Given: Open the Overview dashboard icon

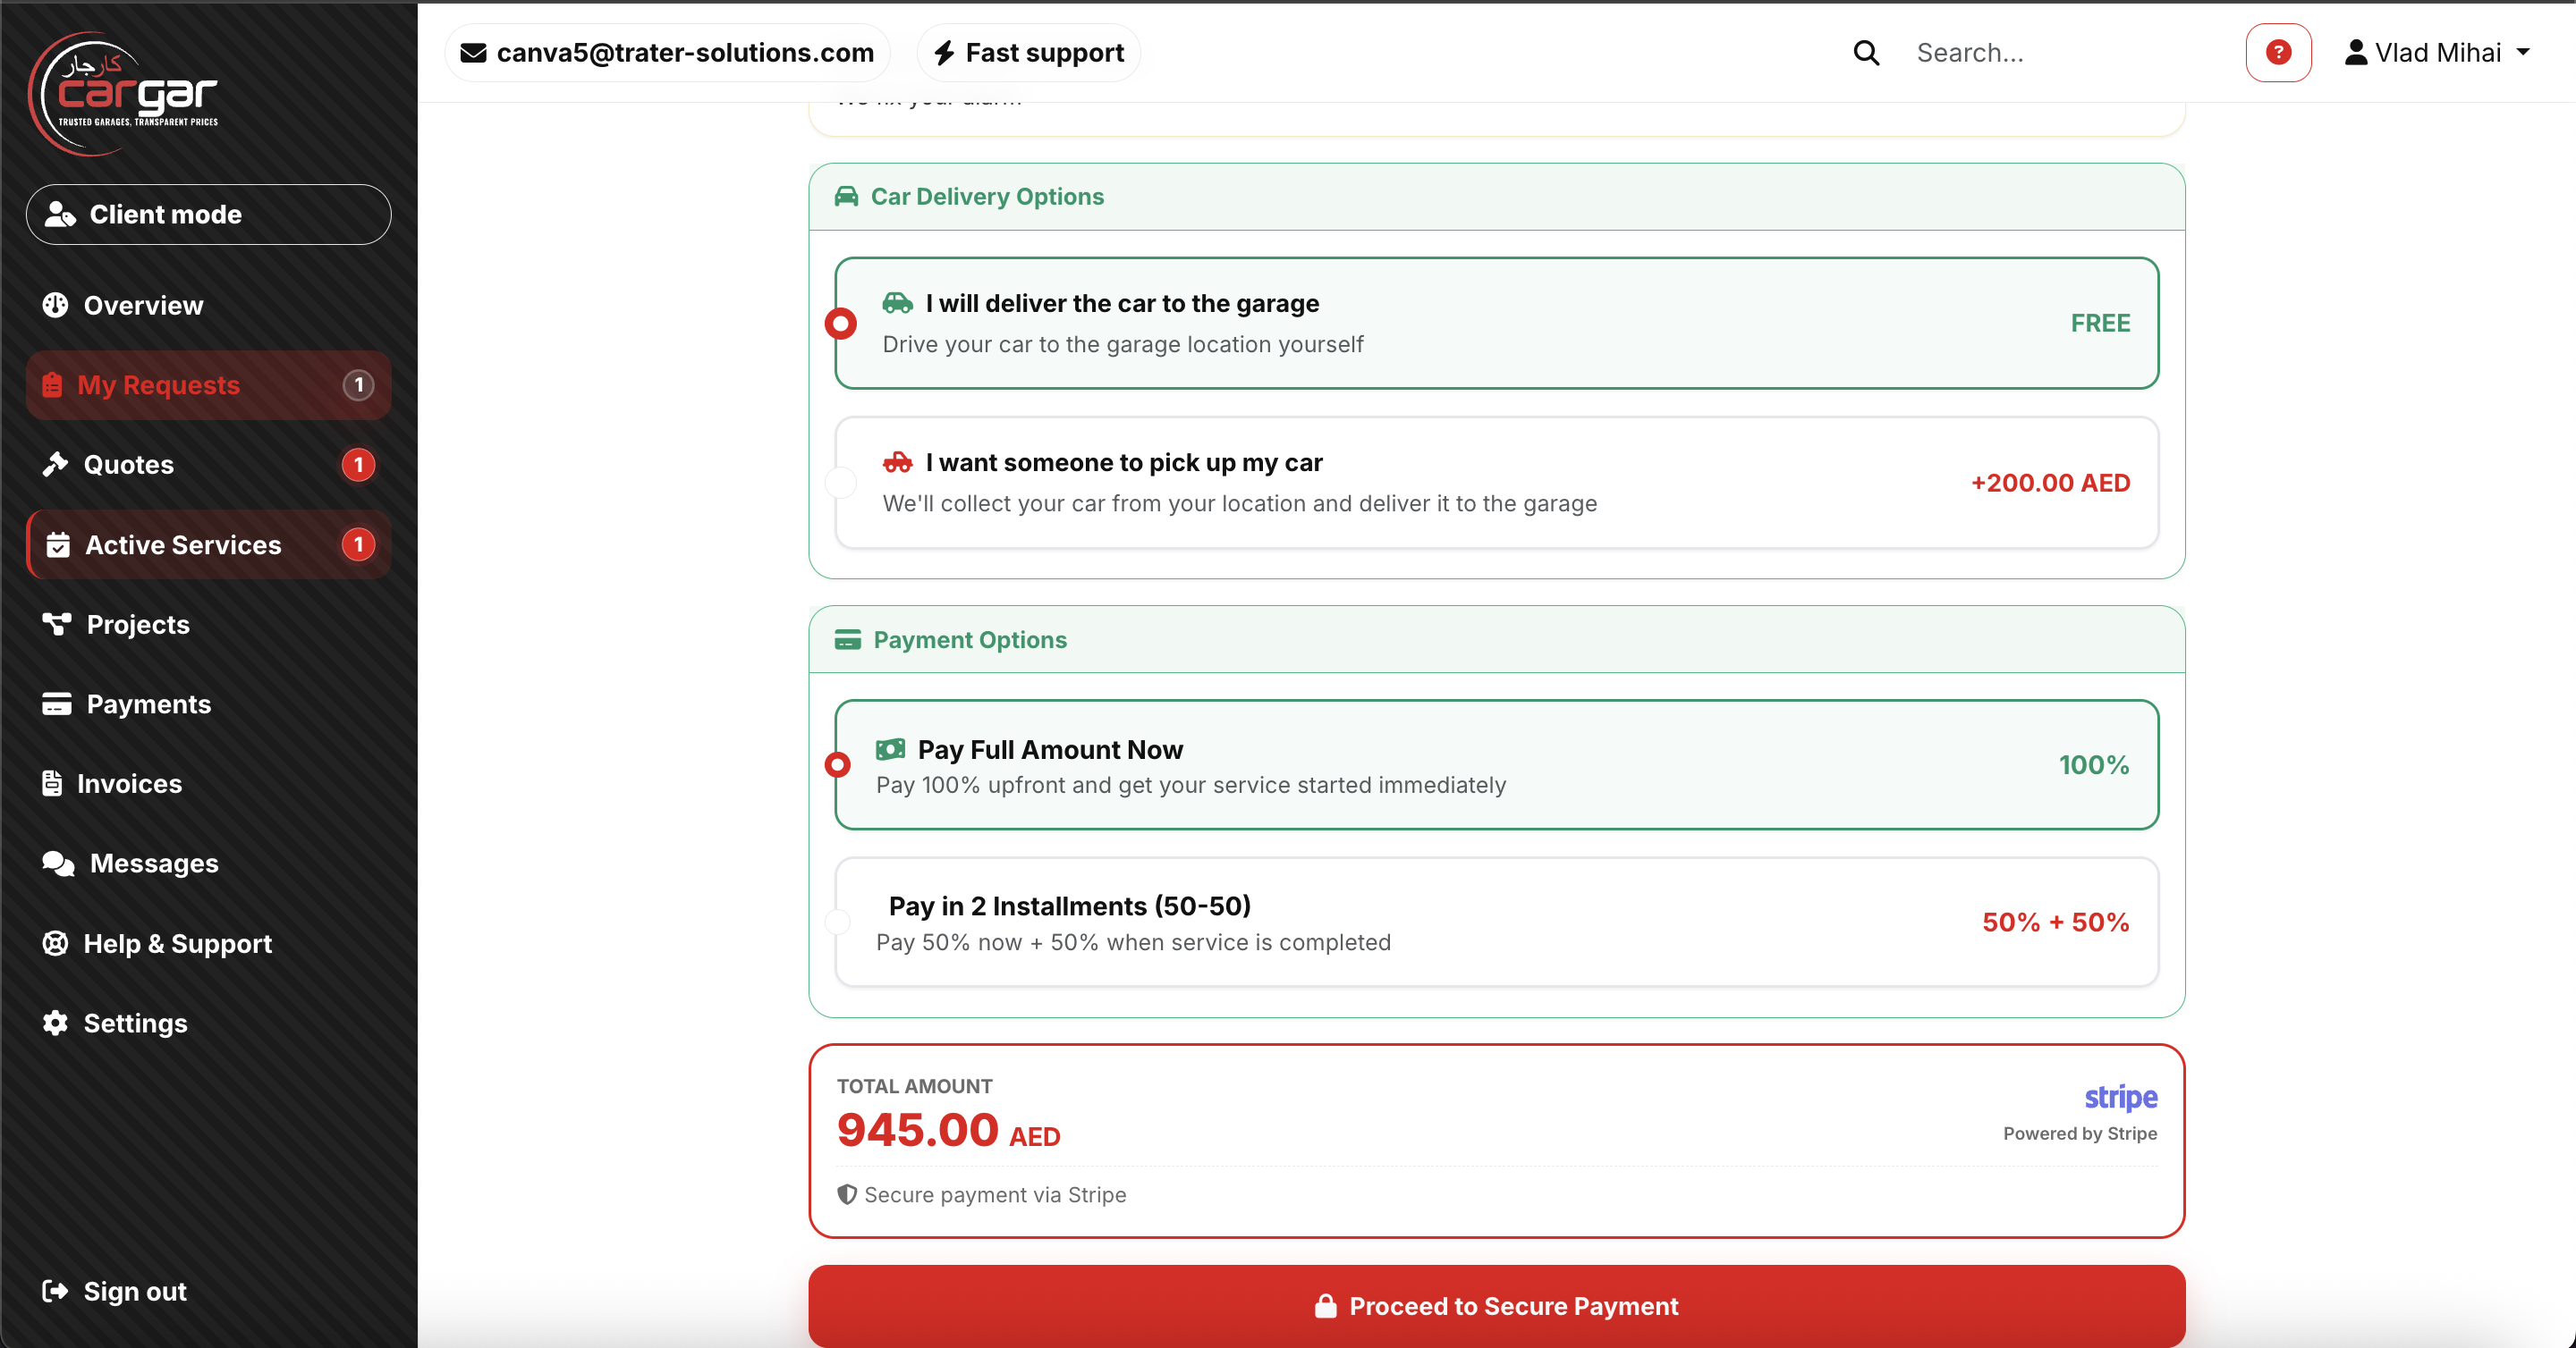Looking at the screenshot, I should (x=56, y=305).
